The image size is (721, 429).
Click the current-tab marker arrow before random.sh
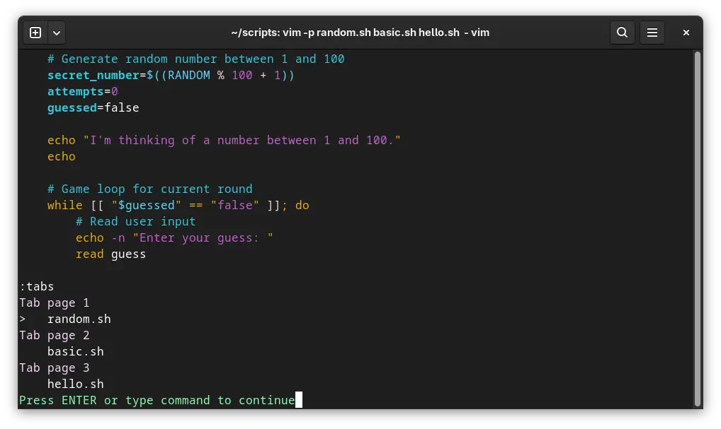click(22, 319)
